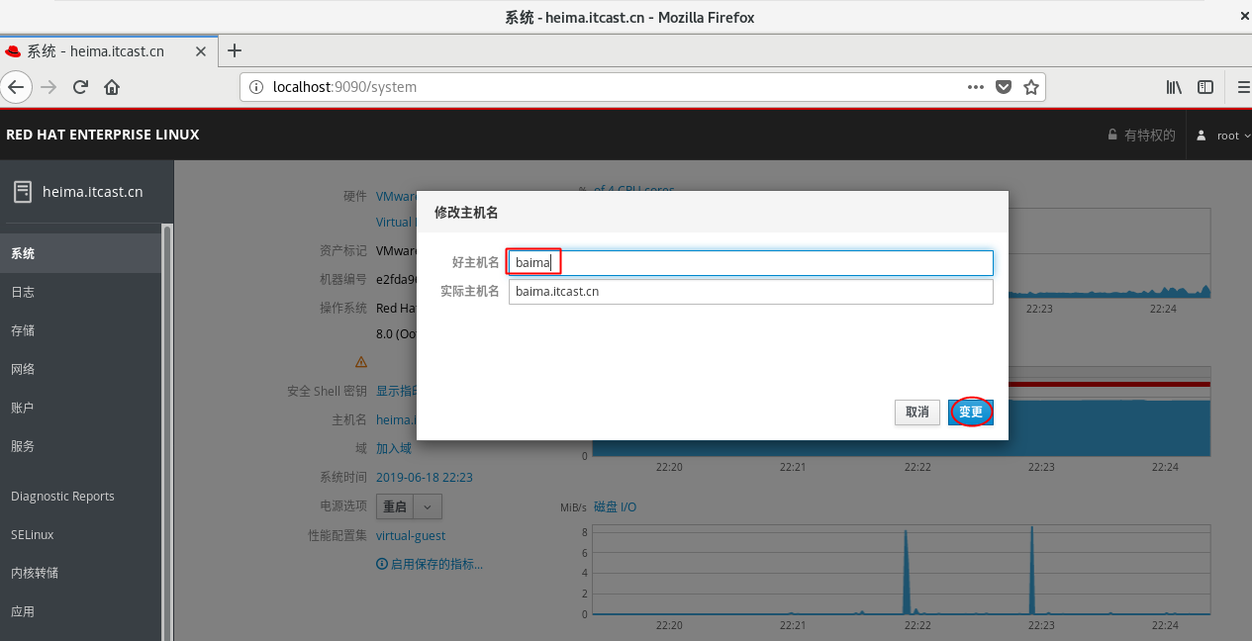1252x641 pixels.
Task: Click the sidebar vertical scrollbar
Action: pyautogui.click(x=167, y=432)
